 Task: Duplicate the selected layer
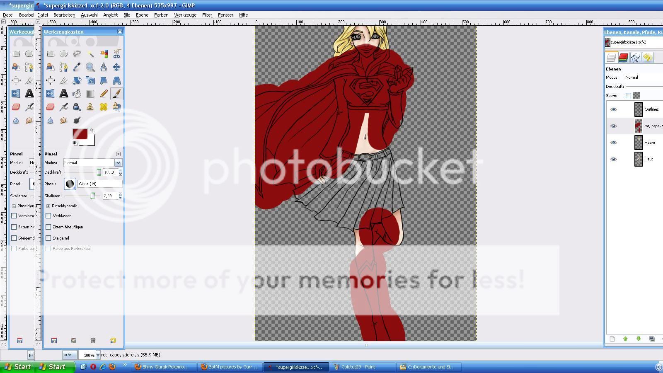pyautogui.click(x=652, y=339)
